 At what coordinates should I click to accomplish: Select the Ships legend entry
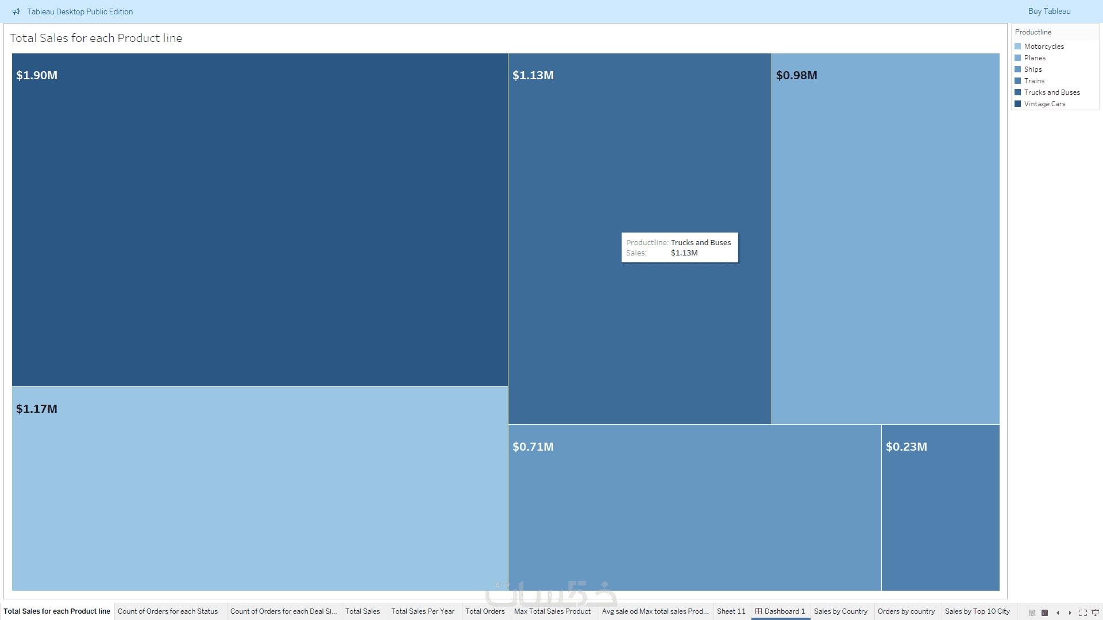[1032, 69]
